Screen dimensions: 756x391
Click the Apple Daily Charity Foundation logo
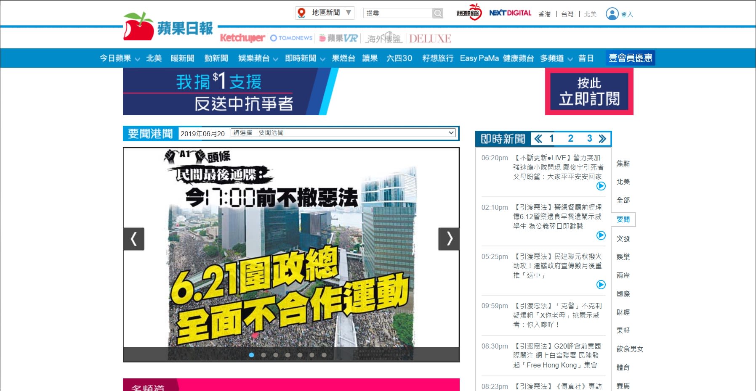469,13
